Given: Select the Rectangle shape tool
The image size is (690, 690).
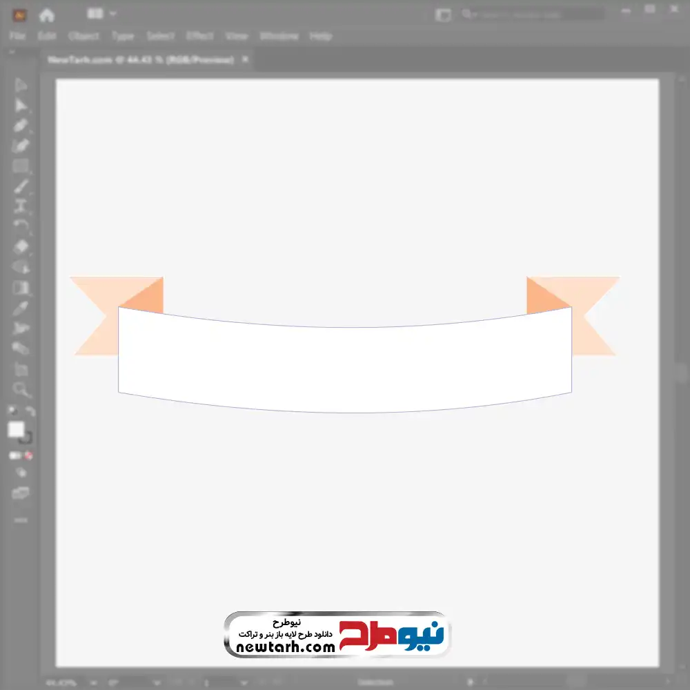Looking at the screenshot, I should tap(21, 166).
